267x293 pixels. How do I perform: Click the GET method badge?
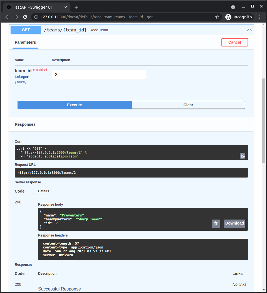[x=26, y=30]
